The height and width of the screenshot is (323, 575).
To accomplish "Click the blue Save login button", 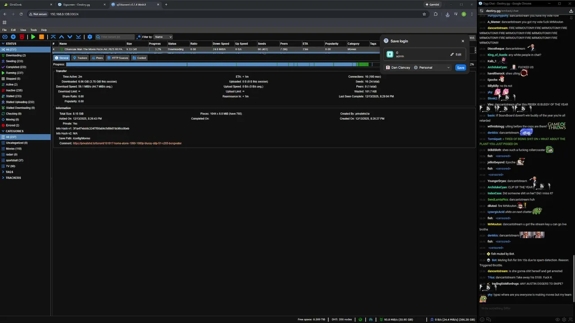I will pos(460,68).
